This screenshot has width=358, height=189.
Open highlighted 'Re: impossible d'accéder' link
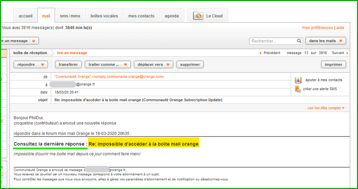pyautogui.click(x=144, y=144)
